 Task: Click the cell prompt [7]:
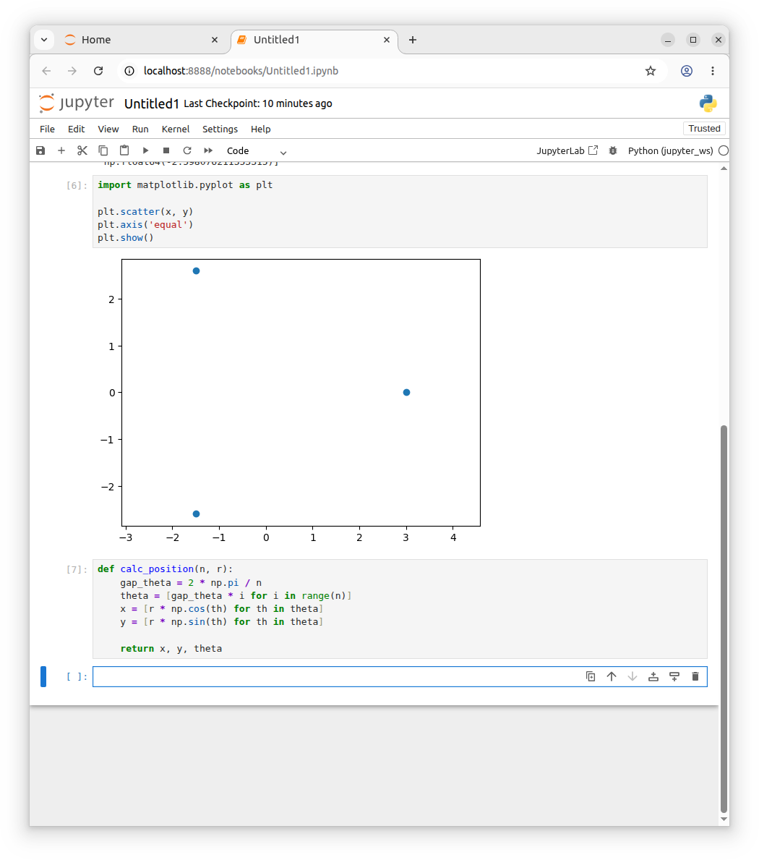(x=77, y=569)
